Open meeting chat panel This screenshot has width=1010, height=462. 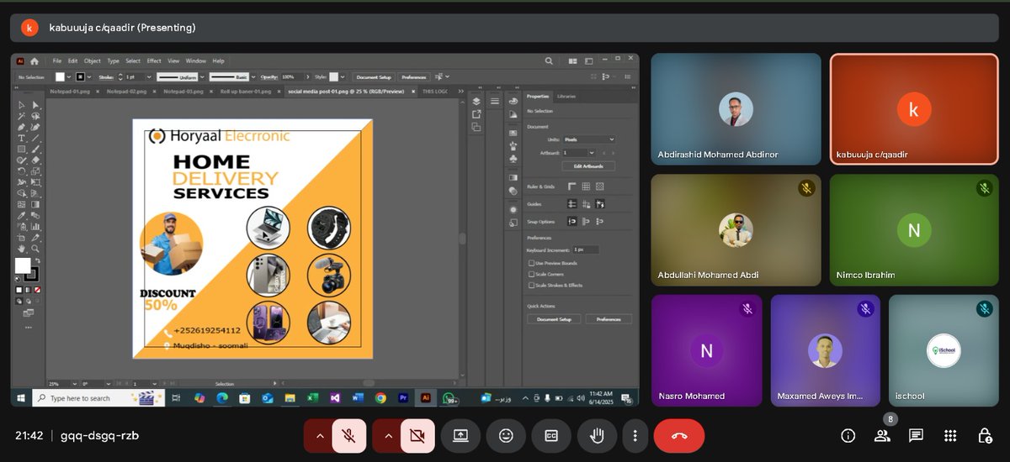[916, 435]
